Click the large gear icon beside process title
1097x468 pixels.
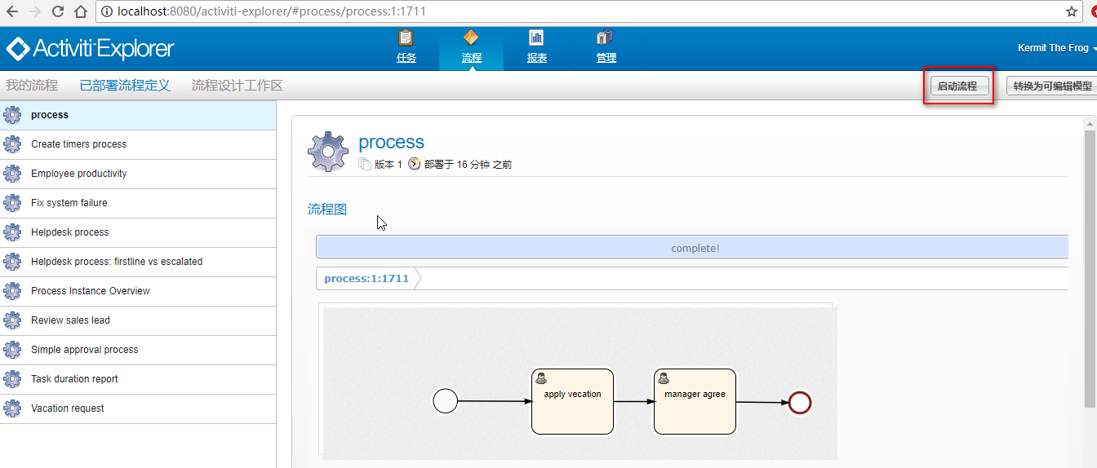[328, 152]
